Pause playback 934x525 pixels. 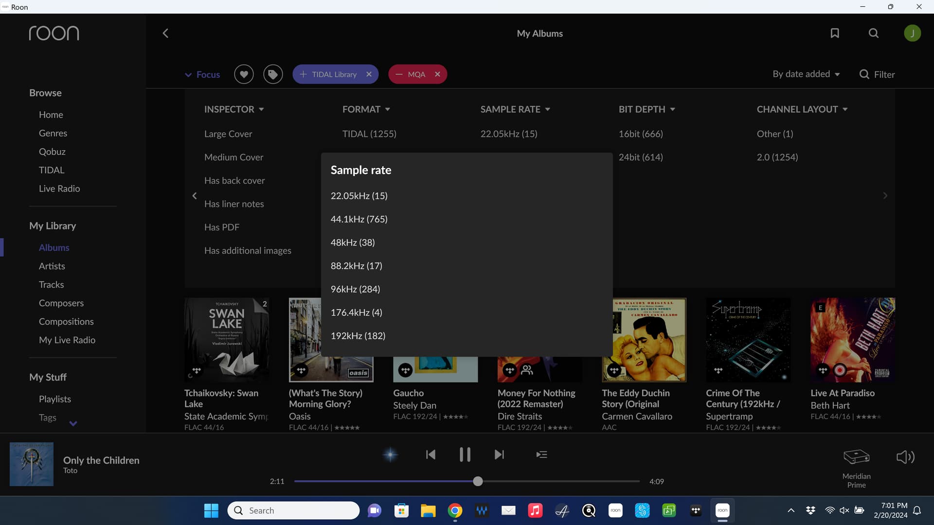[x=465, y=455]
